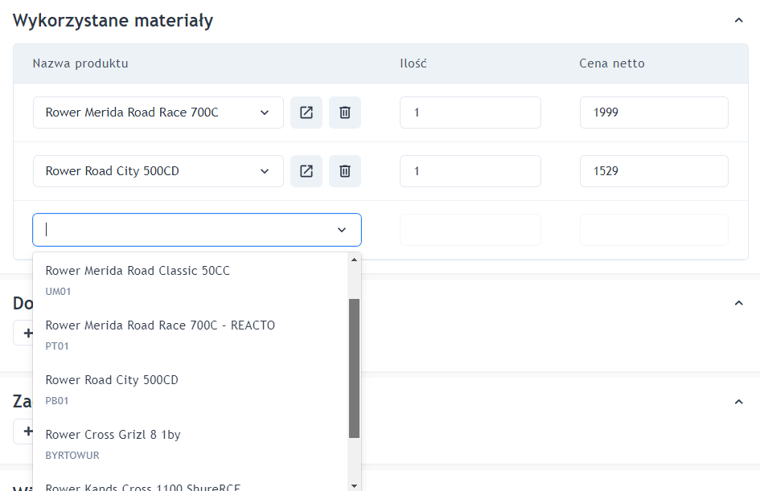
Task: Collapse the Wykorzystane materiały section
Action: [x=738, y=20]
